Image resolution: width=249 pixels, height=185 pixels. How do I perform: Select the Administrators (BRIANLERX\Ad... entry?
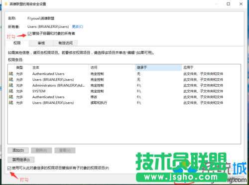(x=124, y=85)
